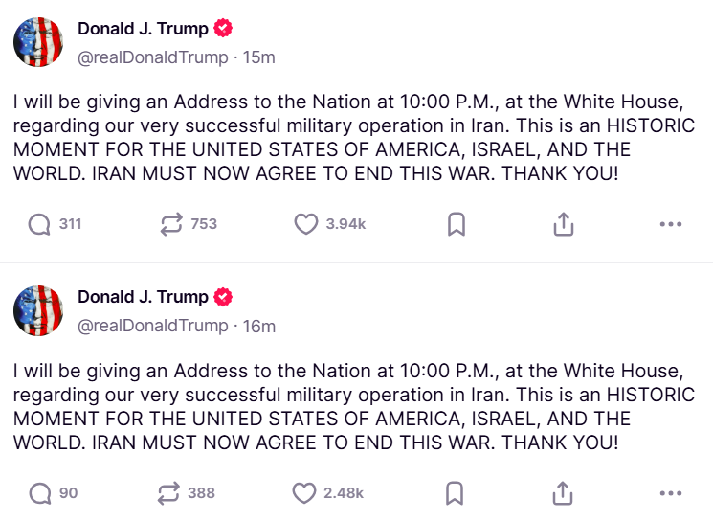Viewport: 713px width, 522px height.
Task: Share the 16m-old post
Action: click(x=564, y=493)
